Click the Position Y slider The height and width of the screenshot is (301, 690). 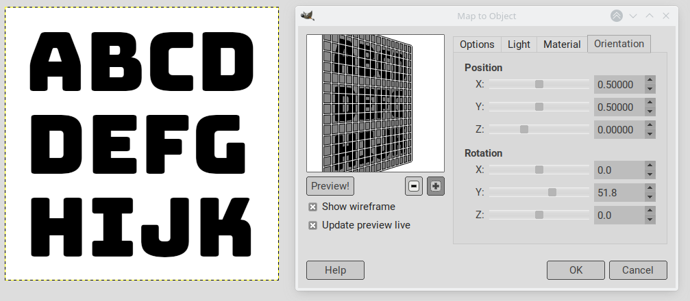click(x=539, y=107)
